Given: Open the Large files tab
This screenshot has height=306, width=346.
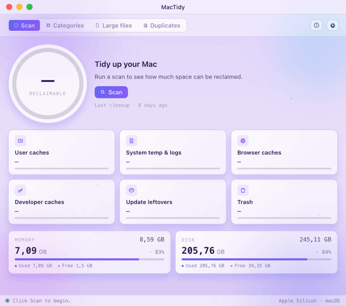Looking at the screenshot, I should (114, 25).
